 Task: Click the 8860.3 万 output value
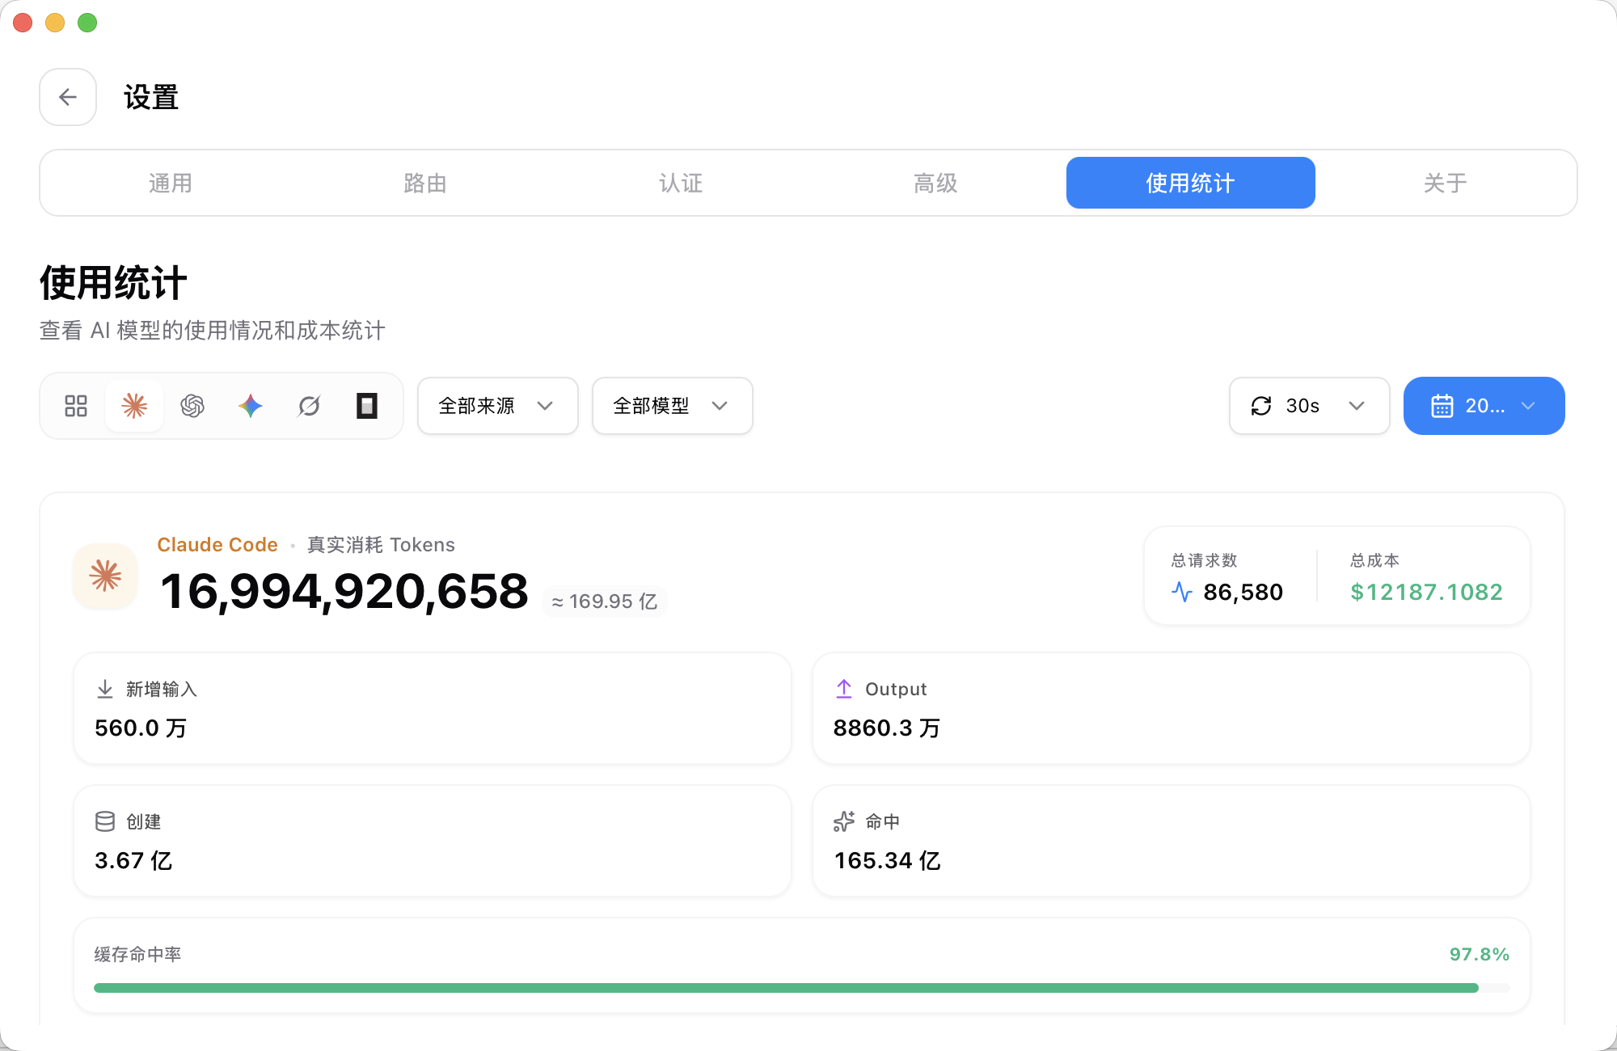[887, 728]
